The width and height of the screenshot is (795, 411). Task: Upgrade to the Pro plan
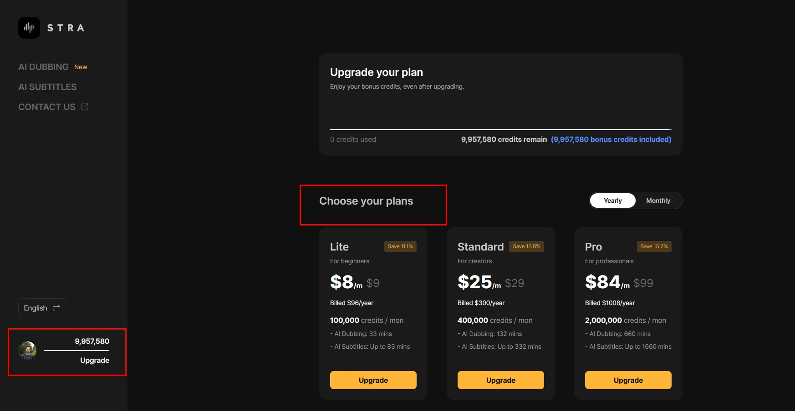click(x=628, y=380)
